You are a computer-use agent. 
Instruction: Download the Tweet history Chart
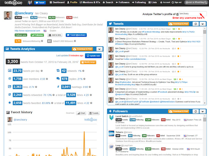tap(81, 113)
